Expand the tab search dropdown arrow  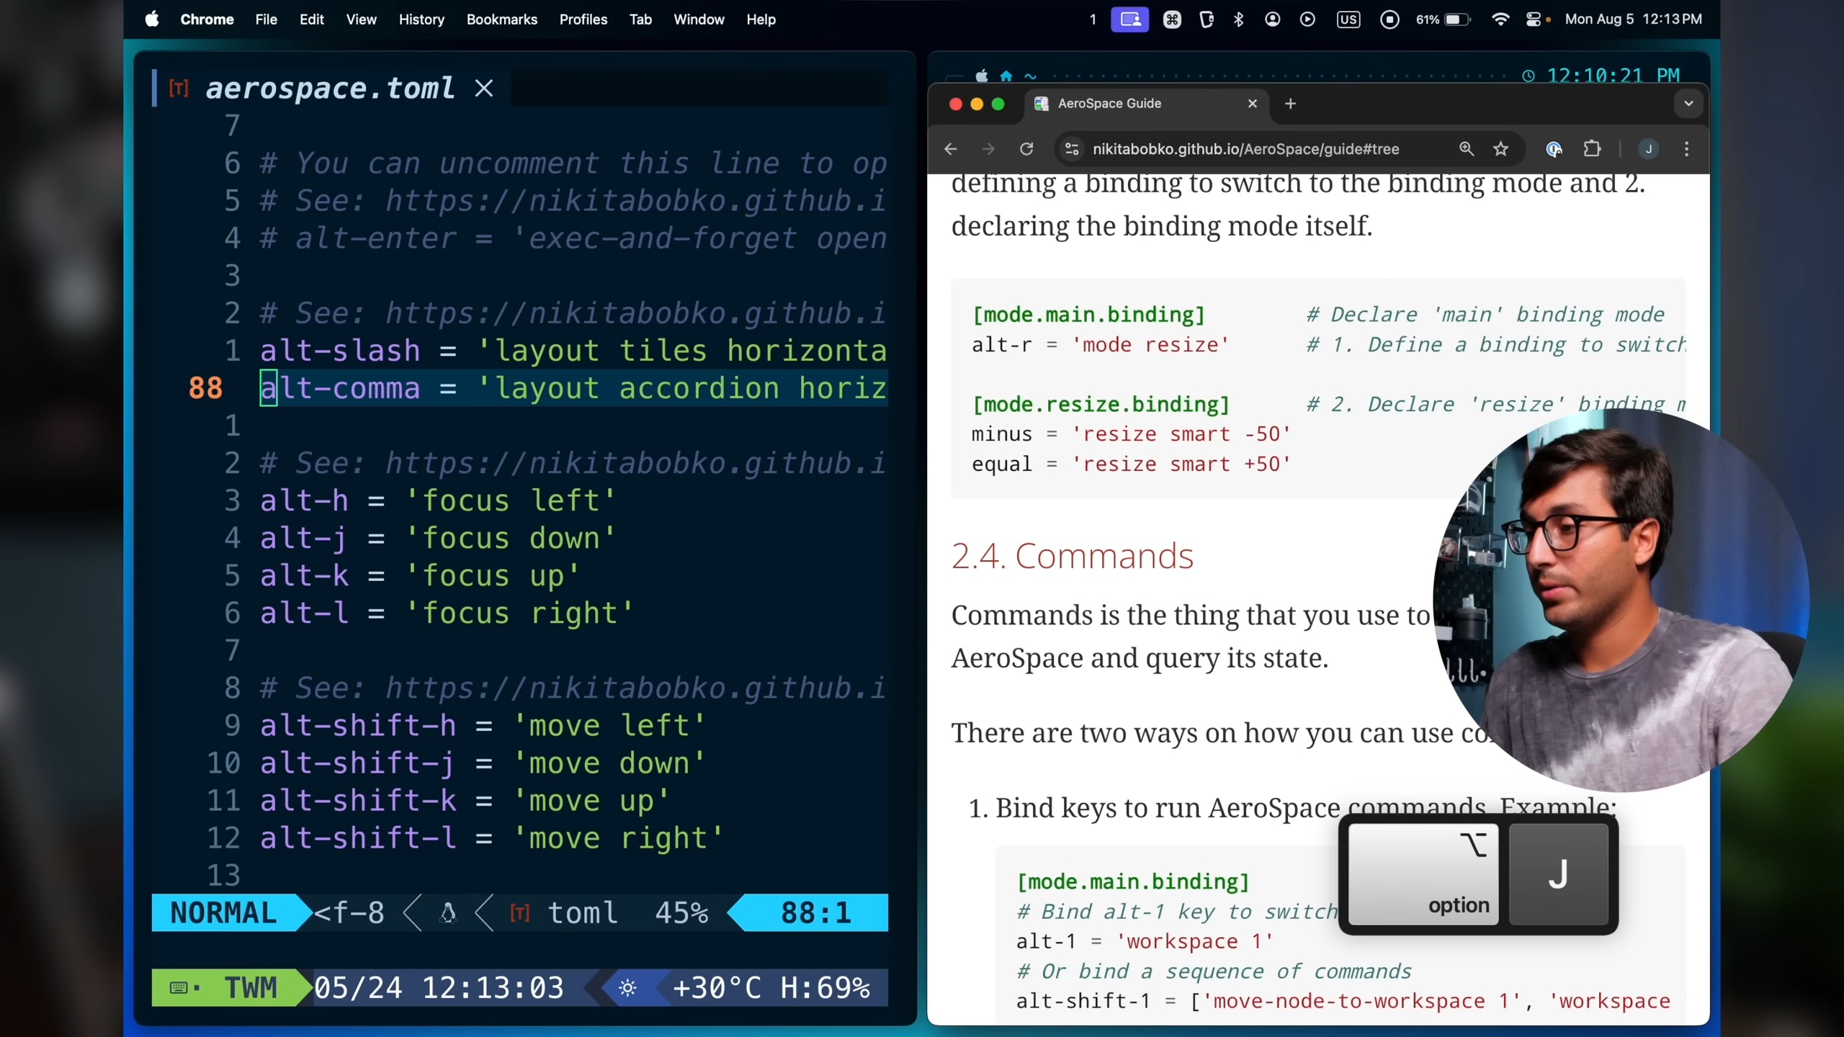point(1688,104)
